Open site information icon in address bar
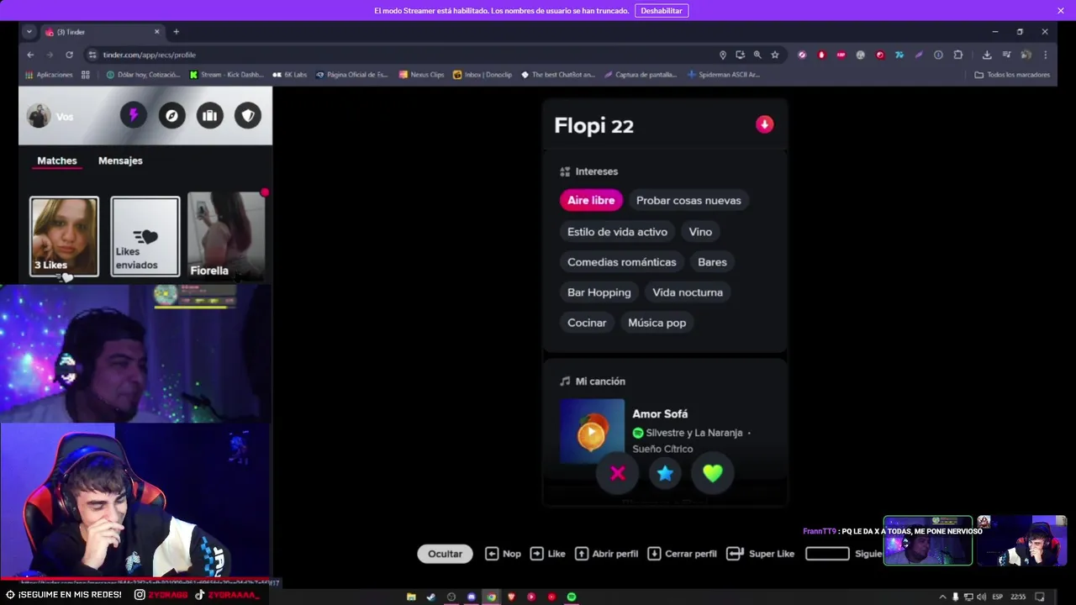 [92, 55]
